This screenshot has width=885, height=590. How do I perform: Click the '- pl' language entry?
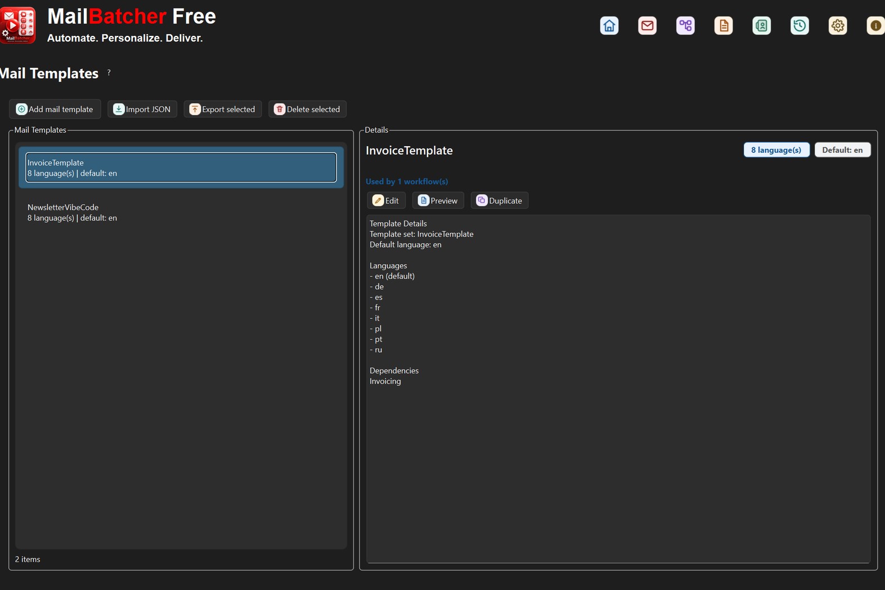[x=375, y=329]
